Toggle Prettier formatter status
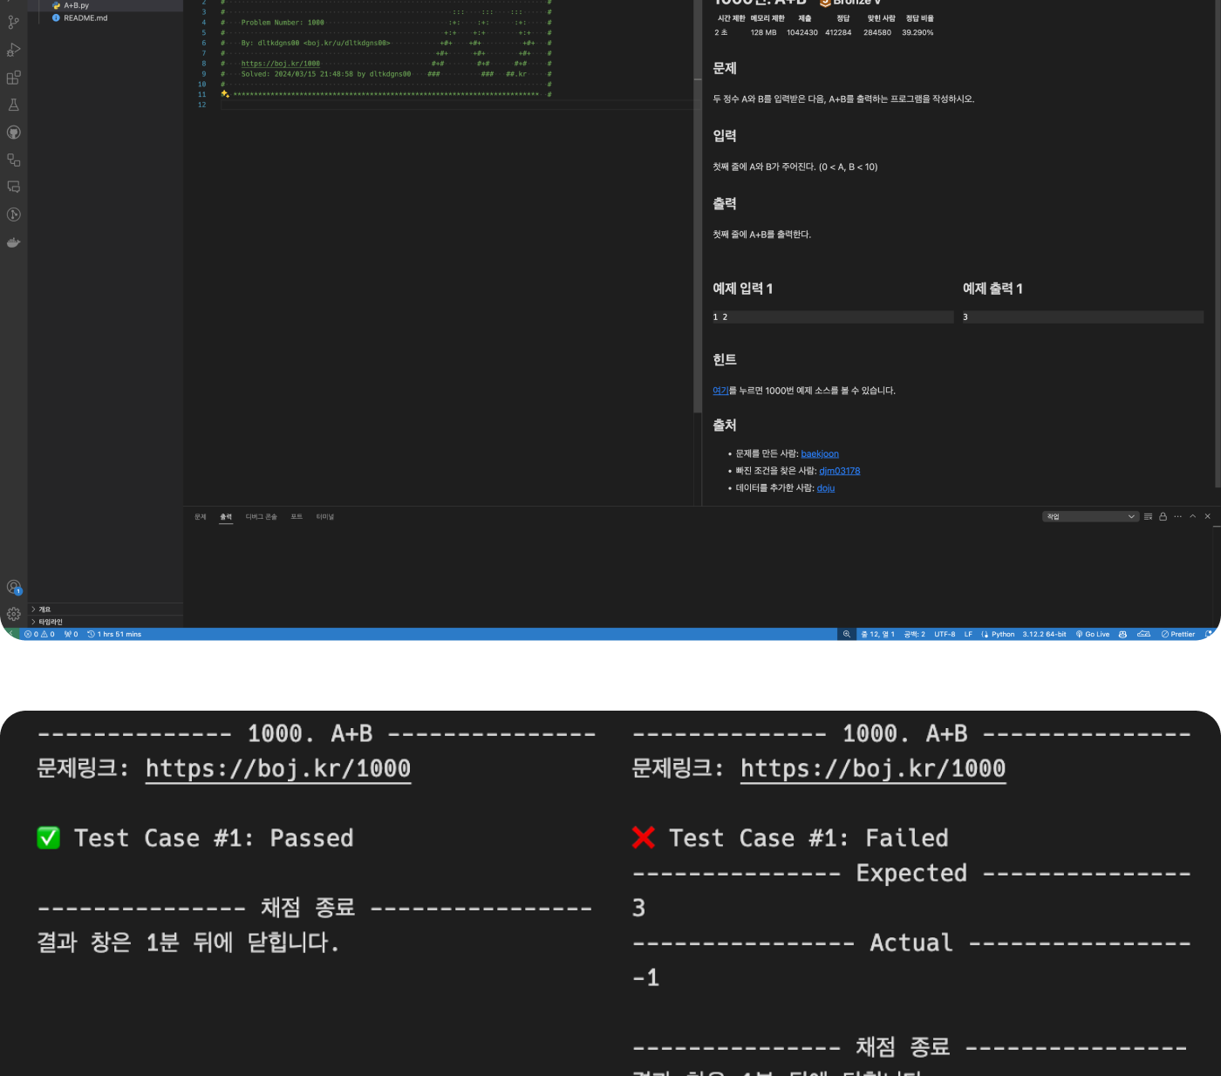This screenshot has height=1076, width=1221. pos(1178,634)
